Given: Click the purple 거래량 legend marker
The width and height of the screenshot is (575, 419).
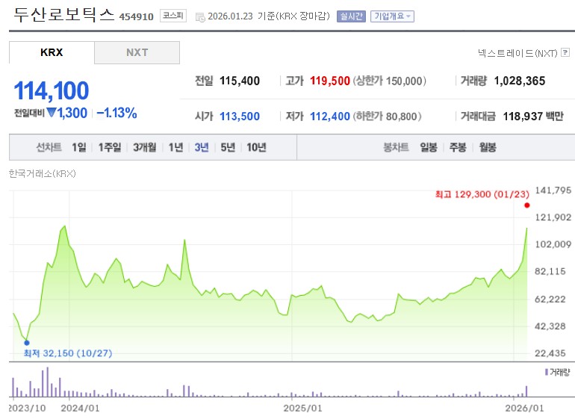Looking at the screenshot, I should 547,372.
